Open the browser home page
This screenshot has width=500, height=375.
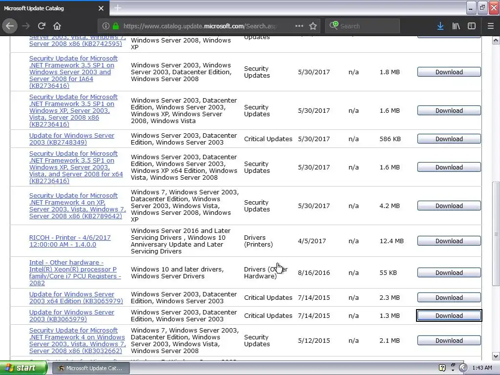[x=57, y=26]
